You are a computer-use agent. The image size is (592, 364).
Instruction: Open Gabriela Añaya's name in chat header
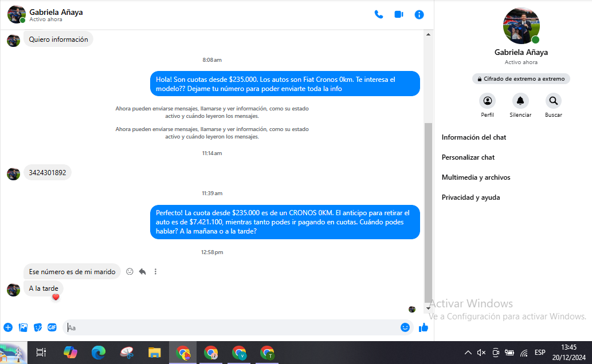coord(56,12)
